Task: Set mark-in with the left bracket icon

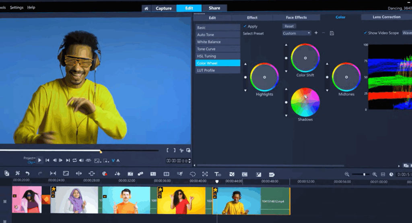Action: pyautogui.click(x=168, y=150)
